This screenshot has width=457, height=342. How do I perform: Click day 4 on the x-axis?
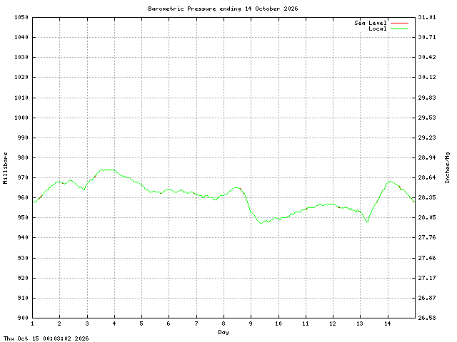point(114,323)
